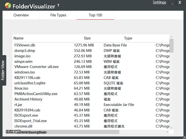186x139 pixels.
Task: Select the Archived History file row
Action: point(91,99)
